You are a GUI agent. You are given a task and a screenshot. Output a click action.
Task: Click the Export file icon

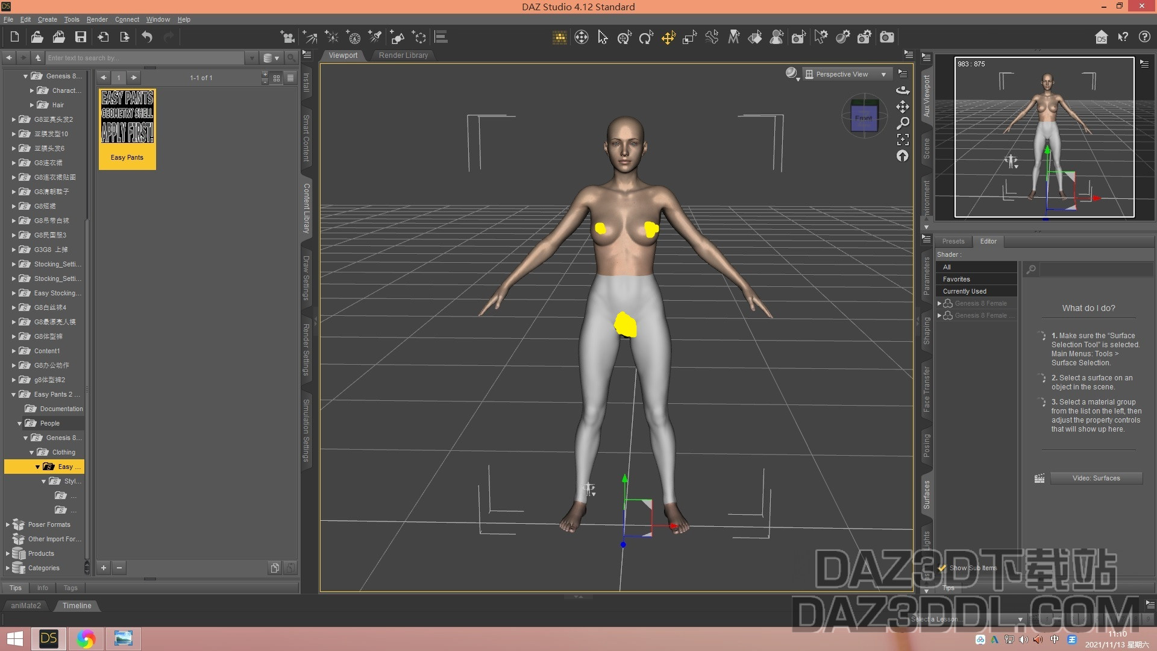[125, 37]
